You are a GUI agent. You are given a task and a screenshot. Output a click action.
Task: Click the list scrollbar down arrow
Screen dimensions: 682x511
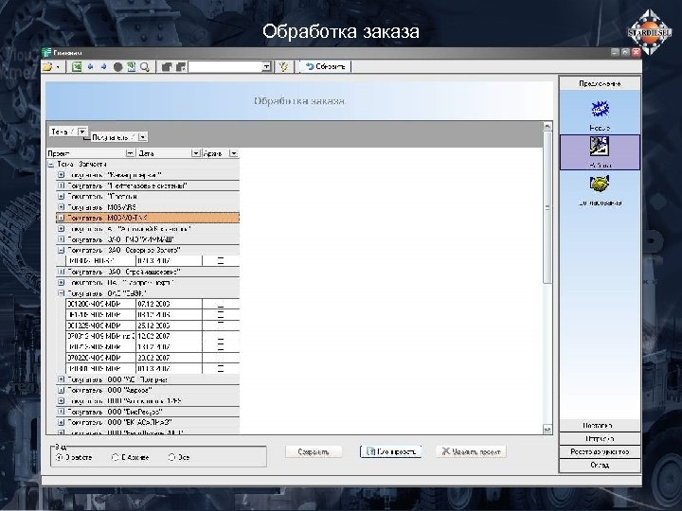coord(547,430)
